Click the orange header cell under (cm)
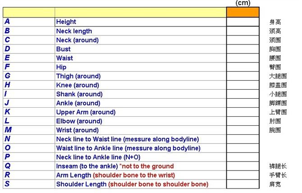Screen dimensions: 302x193 point(243,12)
